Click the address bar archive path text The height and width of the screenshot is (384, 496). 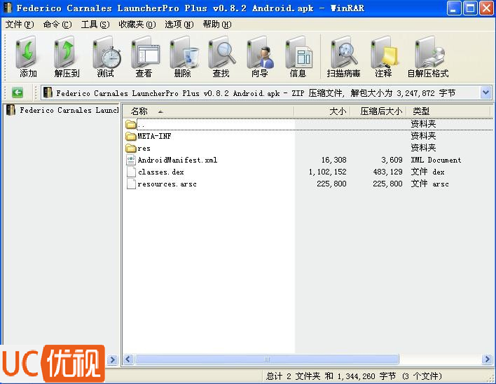click(256, 93)
